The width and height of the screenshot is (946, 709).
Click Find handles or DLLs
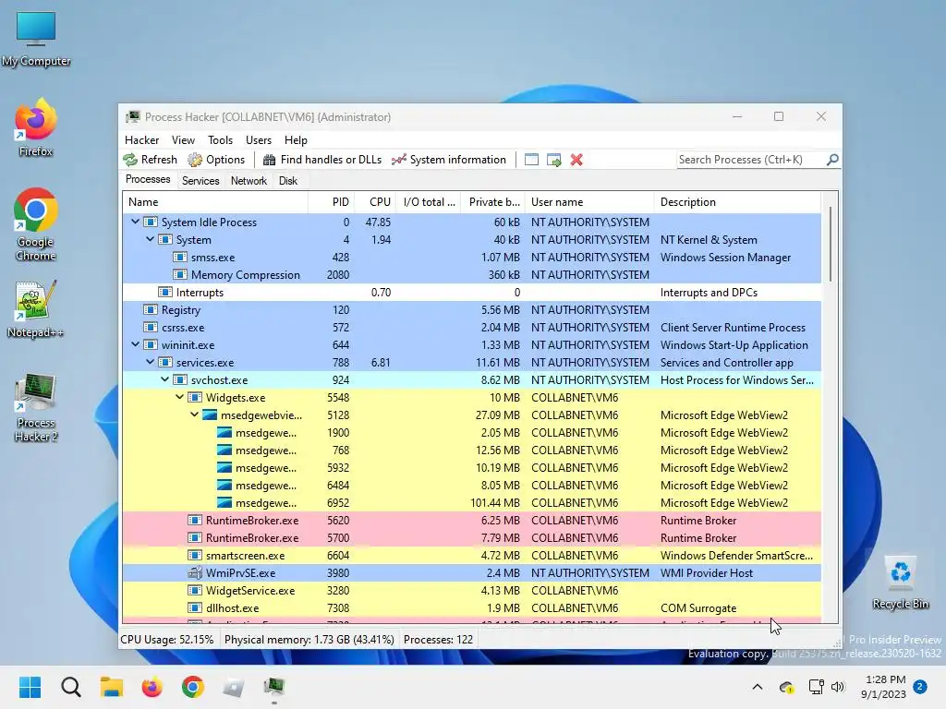(x=322, y=160)
